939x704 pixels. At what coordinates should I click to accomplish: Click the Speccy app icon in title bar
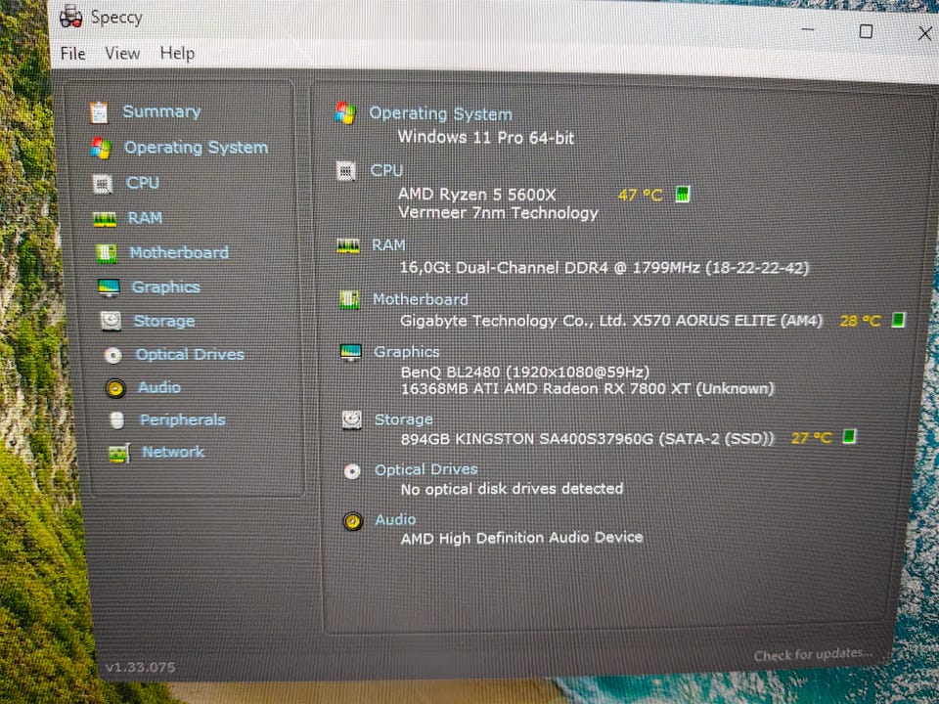70,17
